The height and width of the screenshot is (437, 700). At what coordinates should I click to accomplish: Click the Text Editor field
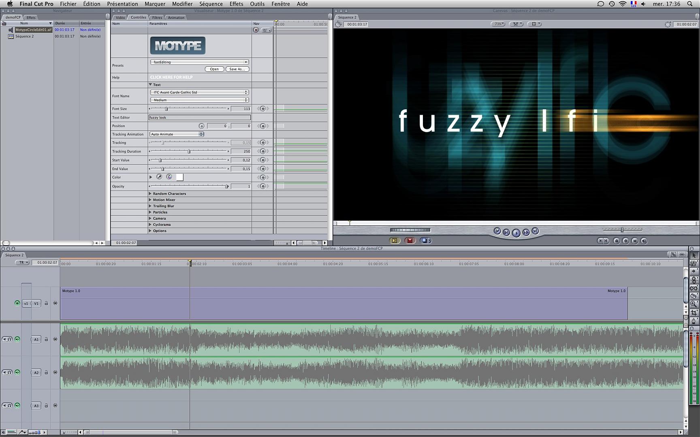tap(200, 117)
